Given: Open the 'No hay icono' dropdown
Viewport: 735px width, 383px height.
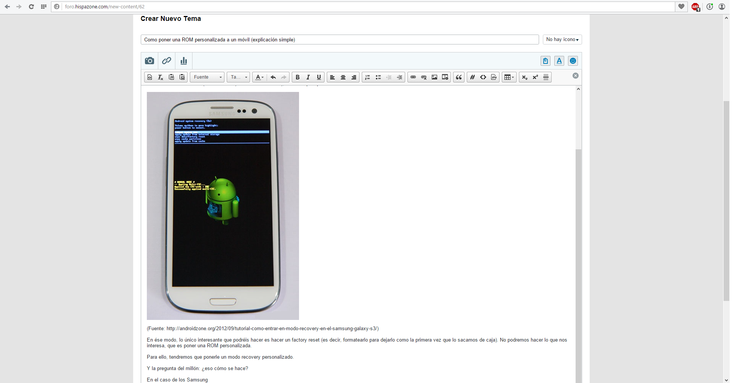Looking at the screenshot, I should 562,40.
